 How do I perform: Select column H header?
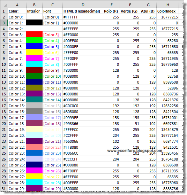168,5
